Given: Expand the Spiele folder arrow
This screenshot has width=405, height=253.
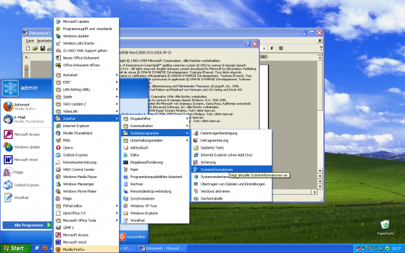Looking at the screenshot, I should click(117, 97).
